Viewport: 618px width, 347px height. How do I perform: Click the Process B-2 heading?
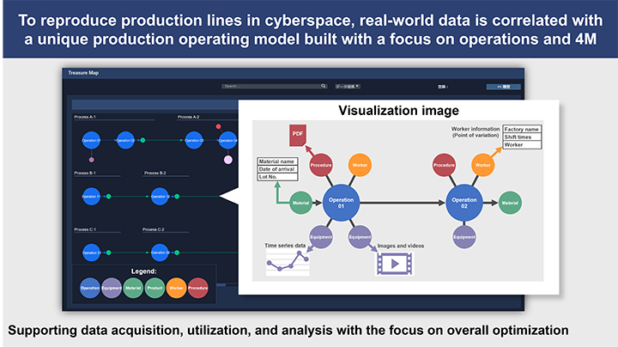(154, 173)
